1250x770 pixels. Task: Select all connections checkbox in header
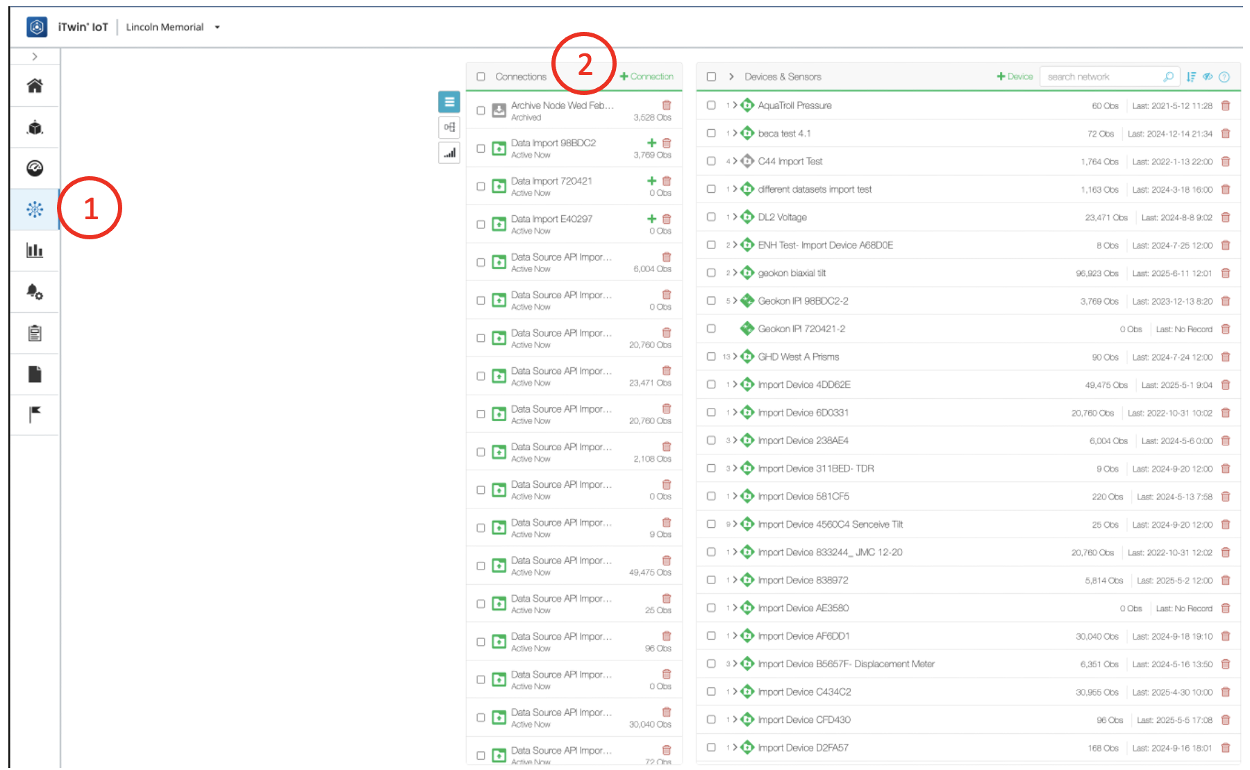click(481, 77)
